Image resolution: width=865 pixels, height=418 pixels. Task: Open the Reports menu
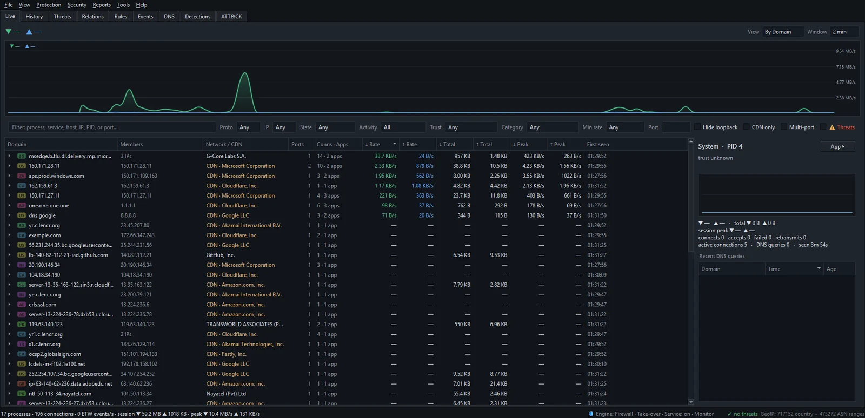click(x=102, y=5)
